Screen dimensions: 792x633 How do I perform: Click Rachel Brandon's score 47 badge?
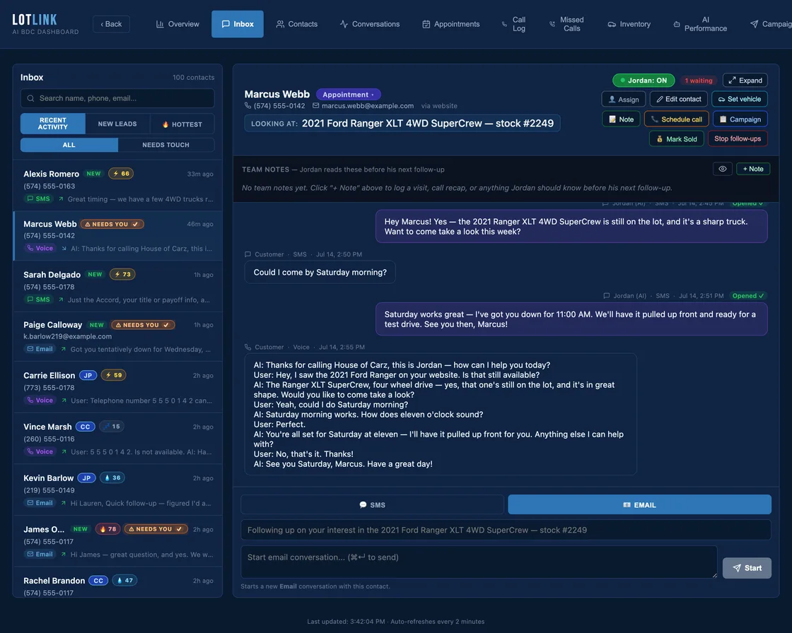pos(124,581)
